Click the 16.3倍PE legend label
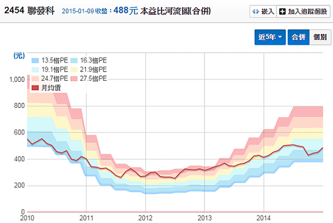The height and width of the screenshot is (223, 333). (93, 61)
